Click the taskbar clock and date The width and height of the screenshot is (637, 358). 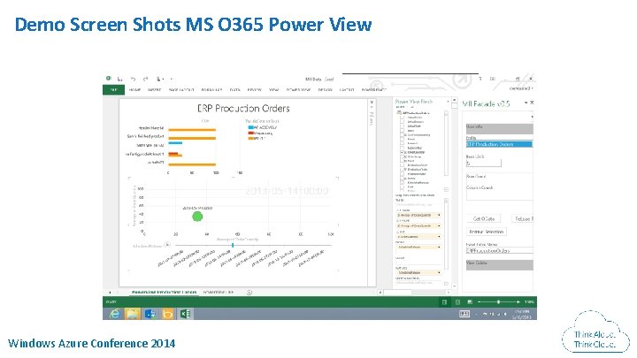(x=521, y=314)
